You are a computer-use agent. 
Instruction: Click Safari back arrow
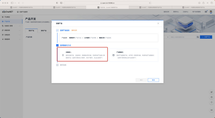click(x=19, y=3)
